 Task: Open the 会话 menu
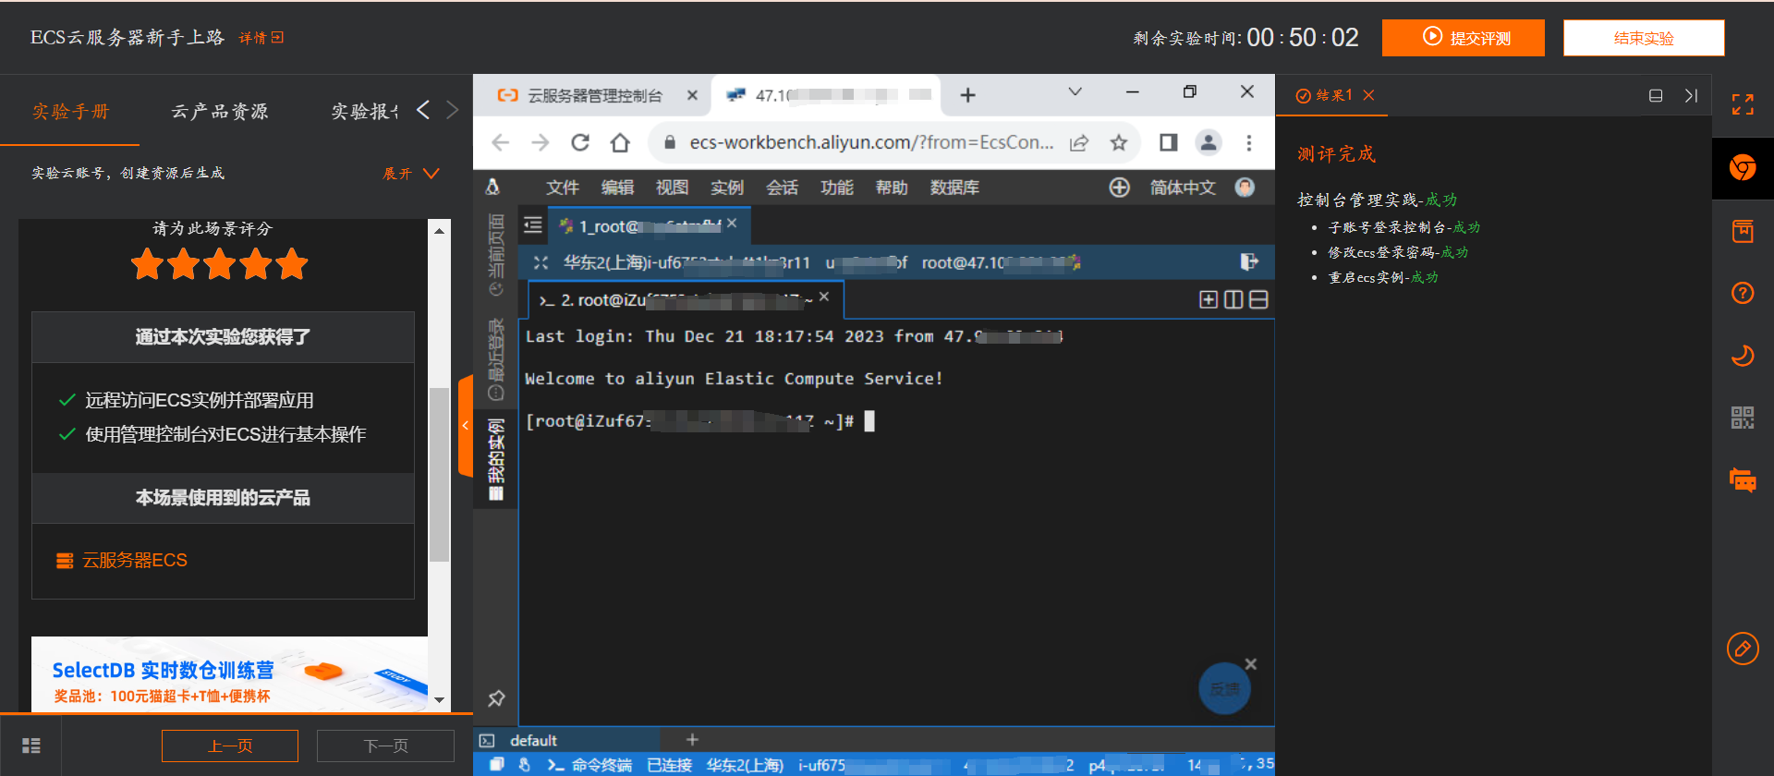782,188
